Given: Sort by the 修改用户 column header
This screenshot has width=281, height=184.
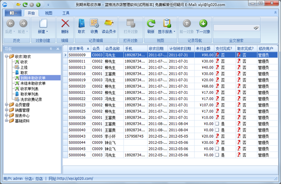Looking at the screenshot, I should click(x=267, y=49).
